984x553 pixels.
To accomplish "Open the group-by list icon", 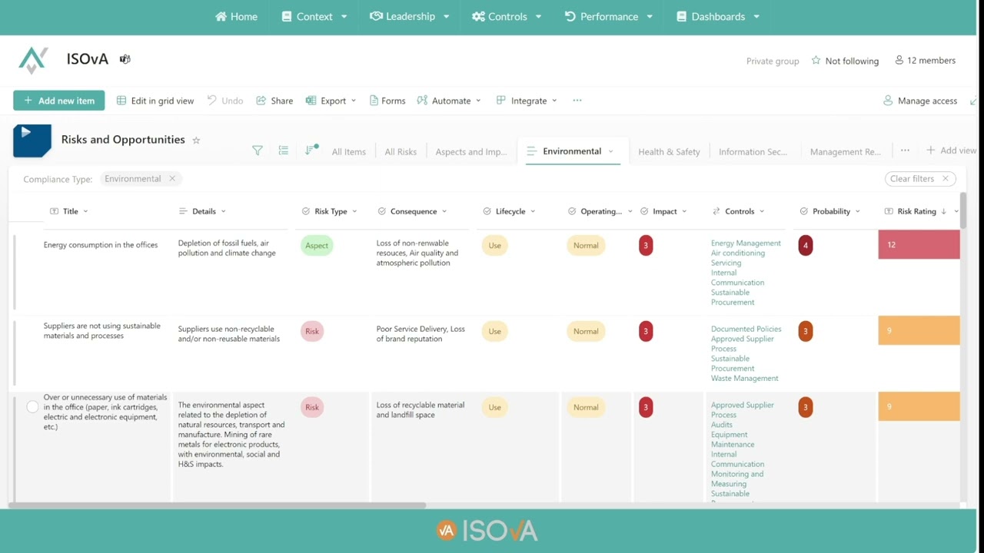I will 284,151.
